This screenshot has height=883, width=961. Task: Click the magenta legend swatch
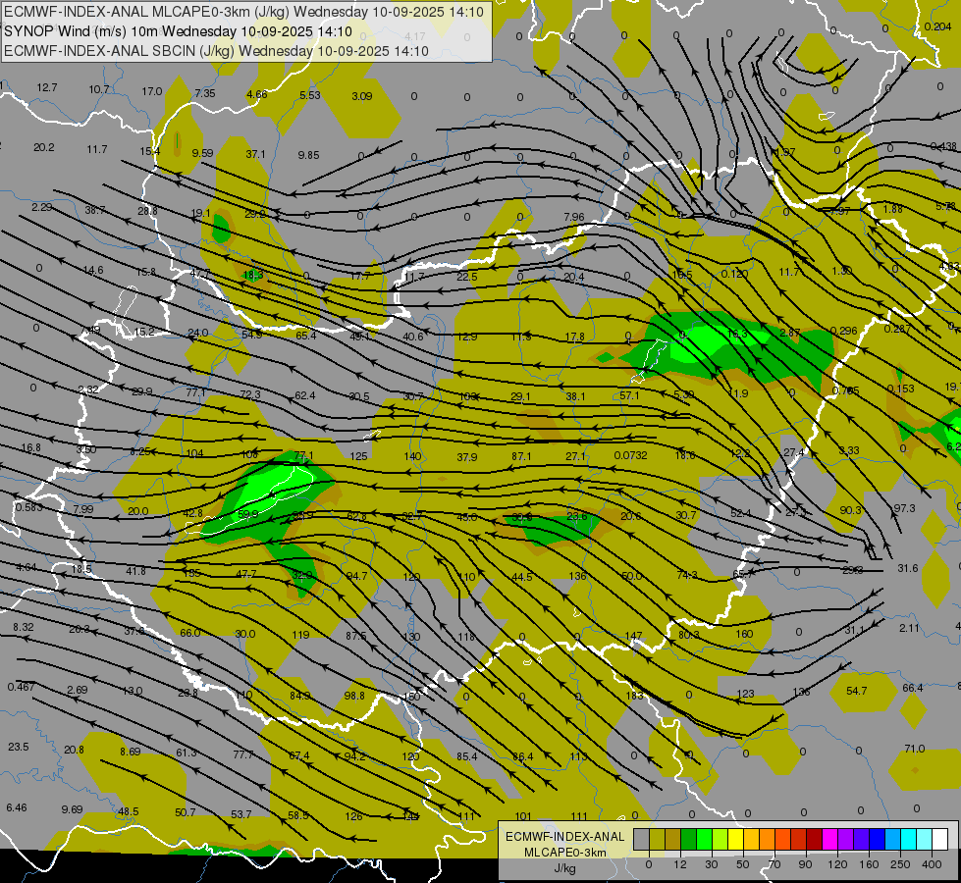[x=830, y=839]
